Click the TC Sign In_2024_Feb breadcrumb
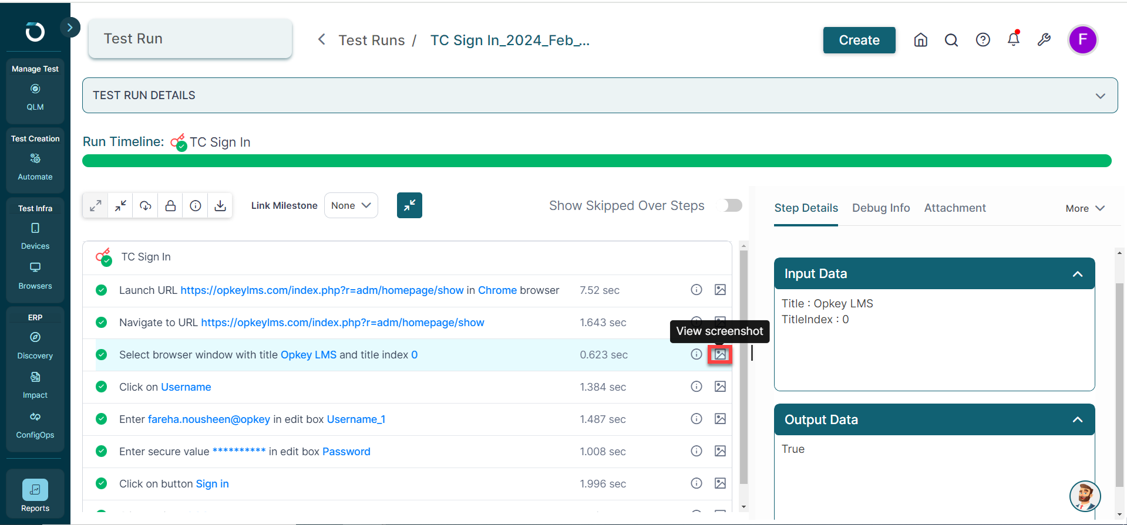Viewport: 1127px width, 525px height. pyautogui.click(x=510, y=40)
